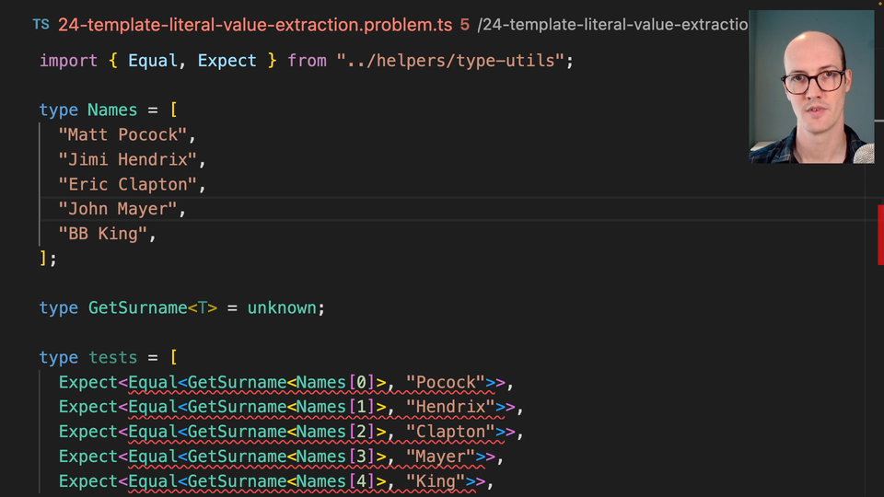Click the unknown keyword in GetSurname definition

[x=281, y=308]
